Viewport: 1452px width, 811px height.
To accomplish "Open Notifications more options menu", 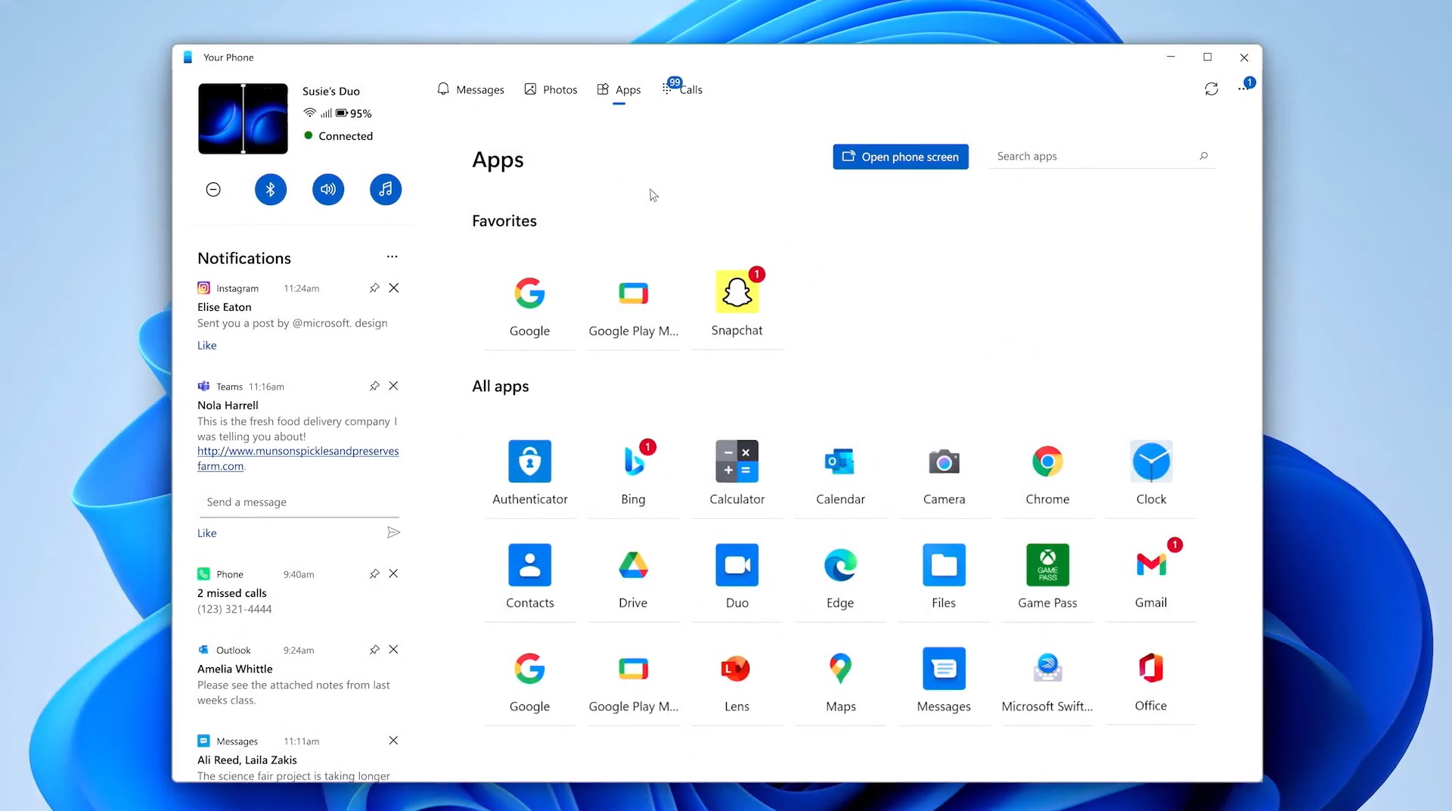I will pos(392,256).
